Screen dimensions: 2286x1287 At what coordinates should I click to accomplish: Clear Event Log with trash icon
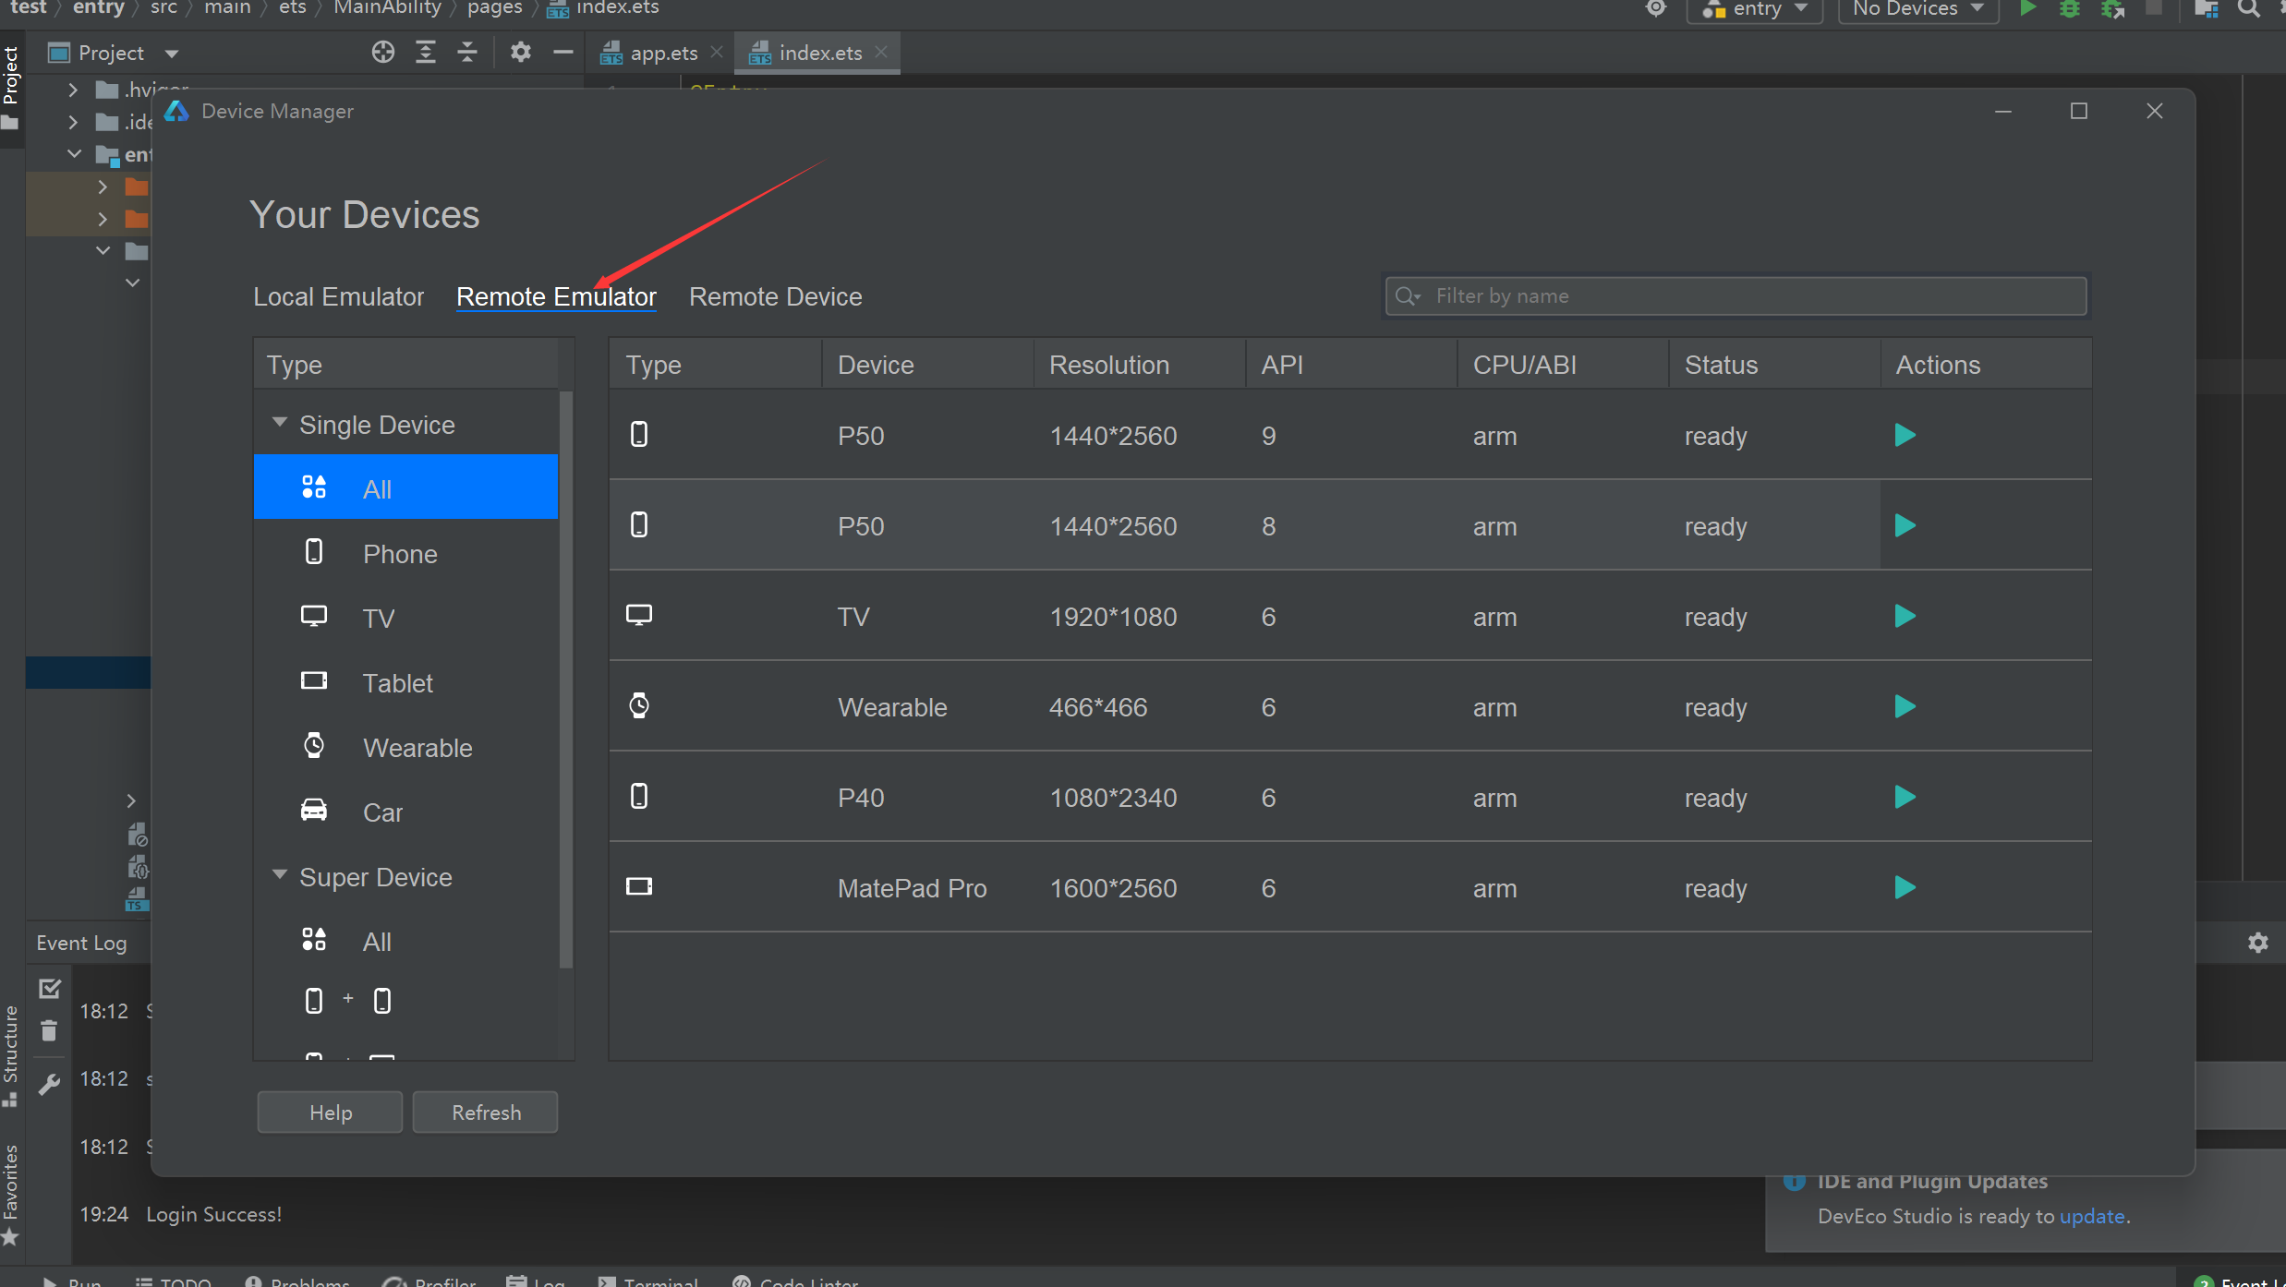(x=49, y=1030)
